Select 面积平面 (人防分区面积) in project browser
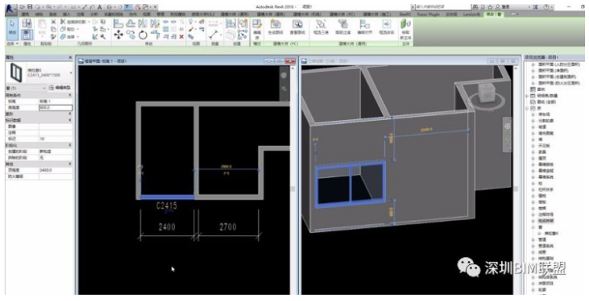This screenshot has width=589, height=301. point(558,64)
